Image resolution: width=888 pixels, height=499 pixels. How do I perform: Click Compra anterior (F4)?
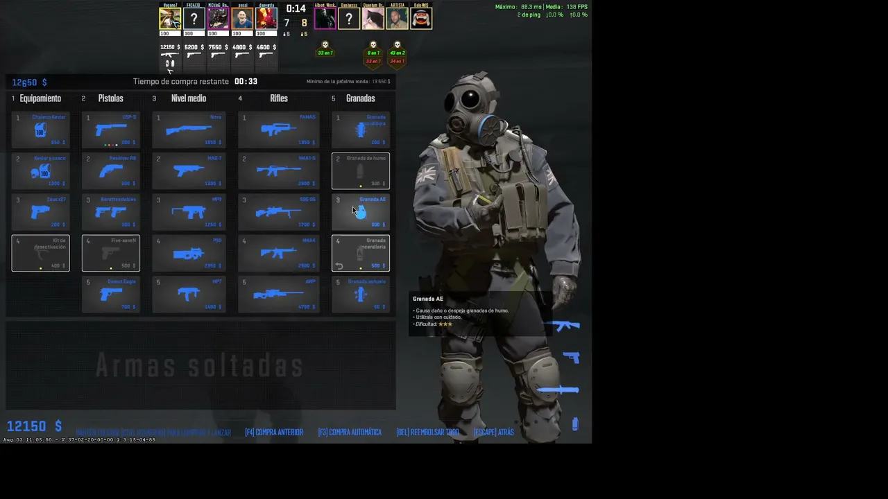[274, 432]
